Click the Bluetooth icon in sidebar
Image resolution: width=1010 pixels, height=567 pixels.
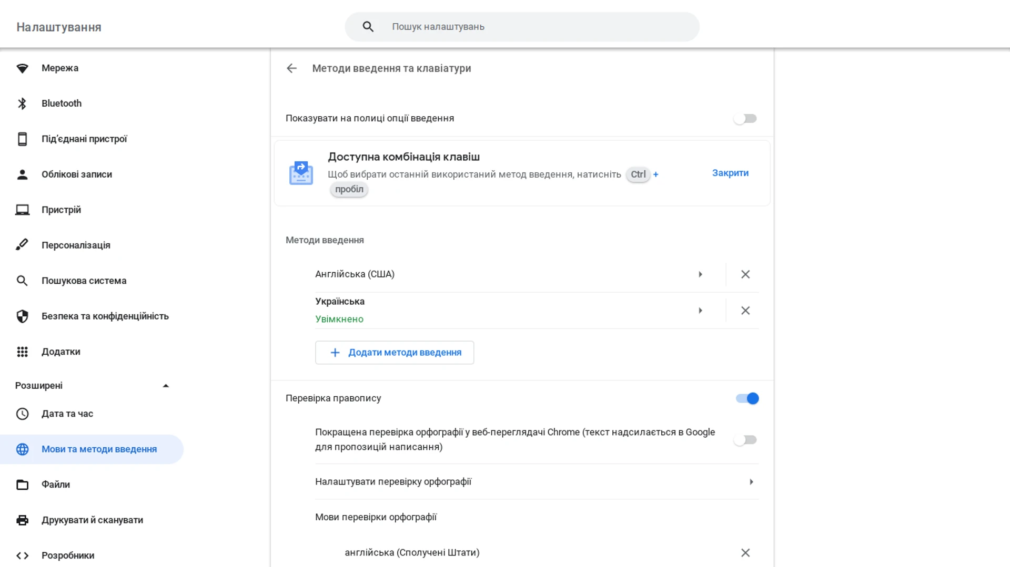[22, 104]
